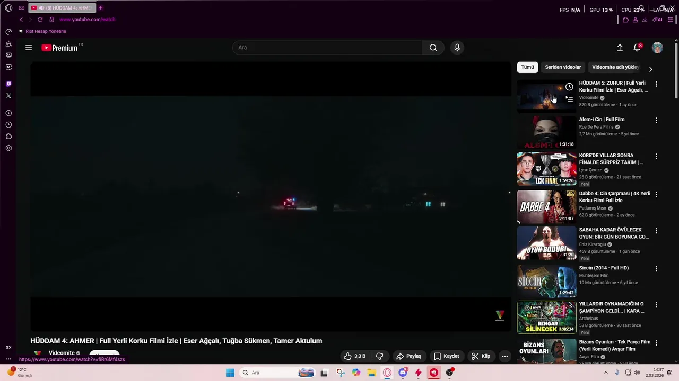
Task: Open the upload/create video button
Action: tap(620, 48)
